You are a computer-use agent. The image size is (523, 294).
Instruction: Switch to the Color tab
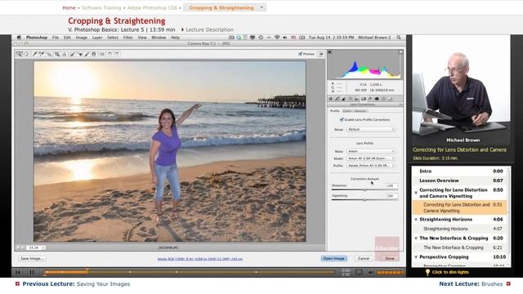pos(346,111)
